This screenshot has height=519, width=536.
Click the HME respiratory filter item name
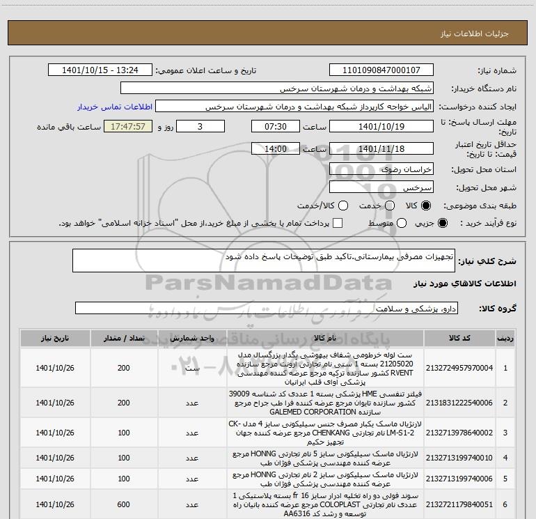click(325, 403)
